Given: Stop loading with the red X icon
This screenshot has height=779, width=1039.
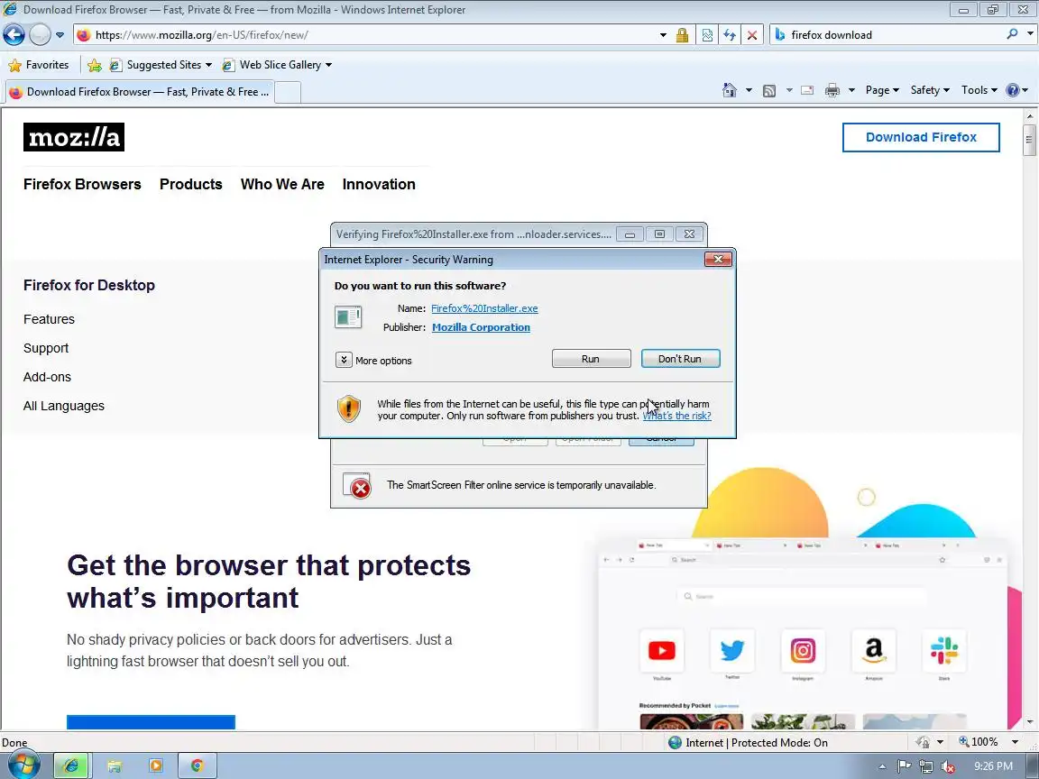Looking at the screenshot, I should click(752, 35).
